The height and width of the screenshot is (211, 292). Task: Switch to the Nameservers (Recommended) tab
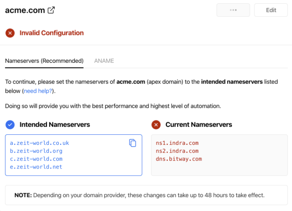[x=44, y=61]
